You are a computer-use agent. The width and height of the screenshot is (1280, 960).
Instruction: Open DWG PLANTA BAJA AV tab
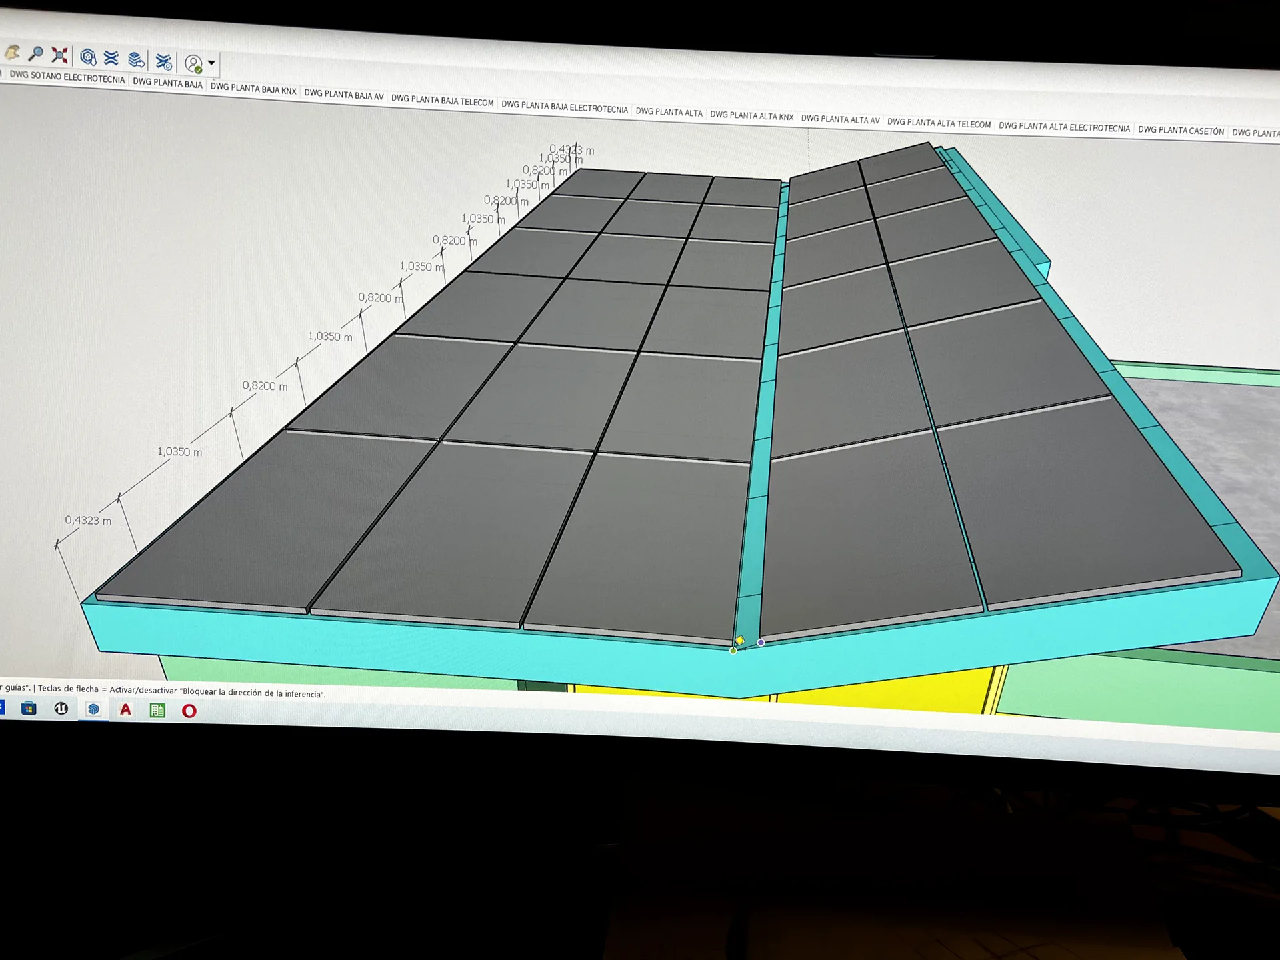[x=344, y=95]
